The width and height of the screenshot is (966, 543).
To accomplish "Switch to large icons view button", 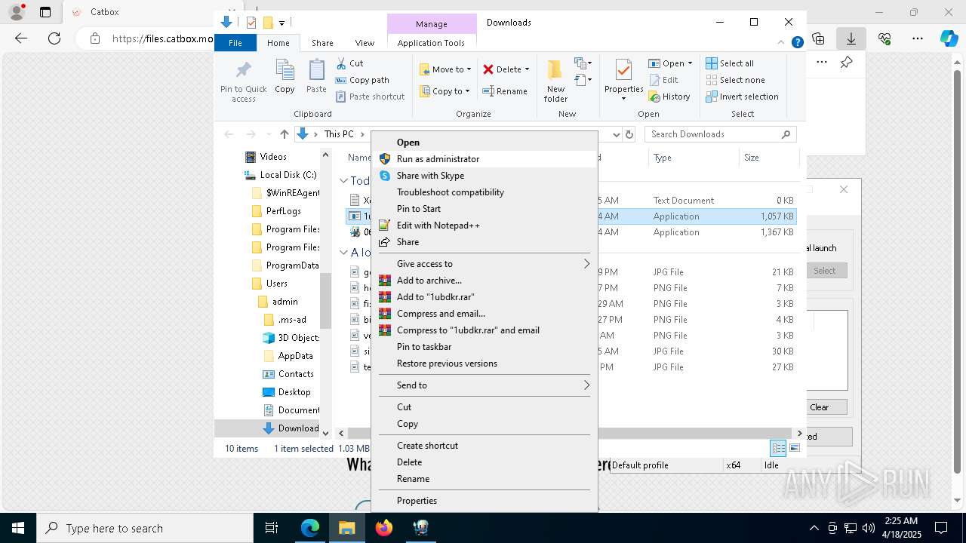I will [795, 448].
